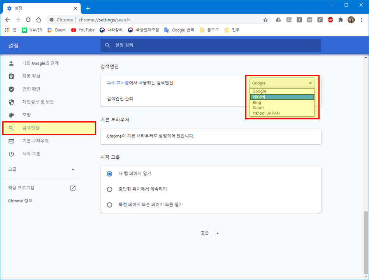Image resolution: width=369 pixels, height=280 pixels.
Task: Open the Daum bookmark
Action: [x=56, y=30]
